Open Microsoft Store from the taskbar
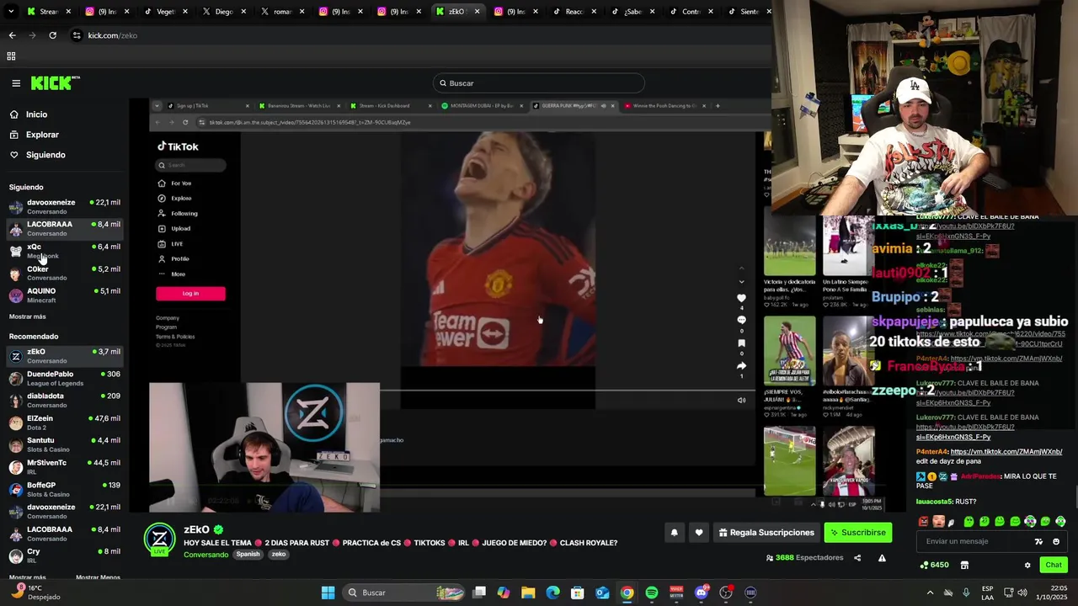Screen dimensions: 1078x606 (x=578, y=593)
